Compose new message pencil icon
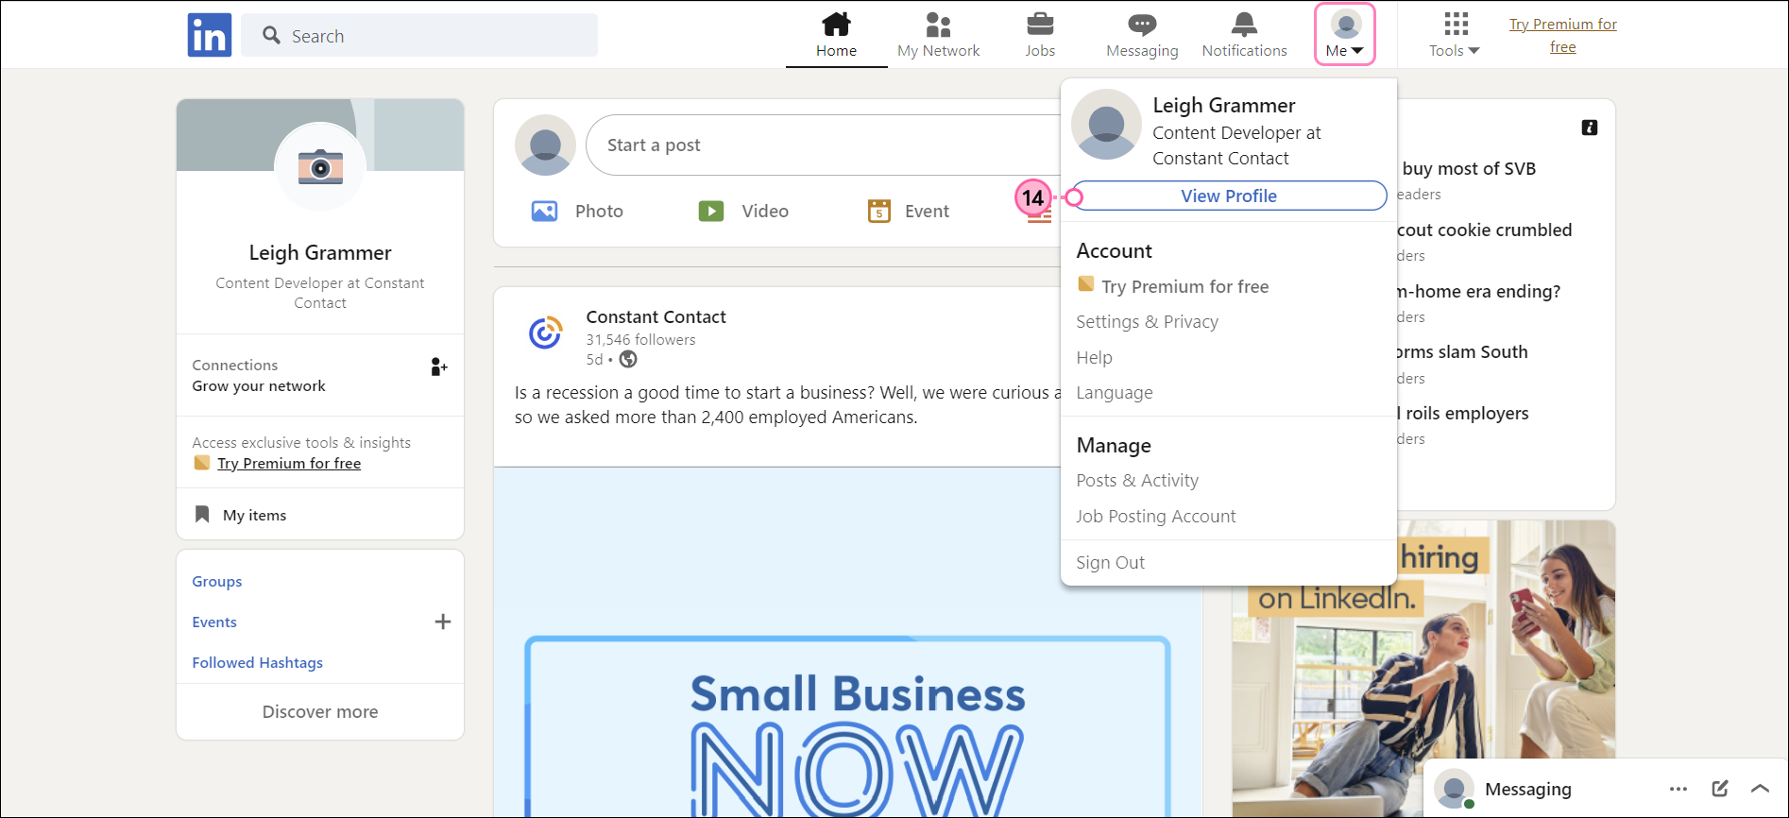The width and height of the screenshot is (1789, 818). click(1720, 789)
